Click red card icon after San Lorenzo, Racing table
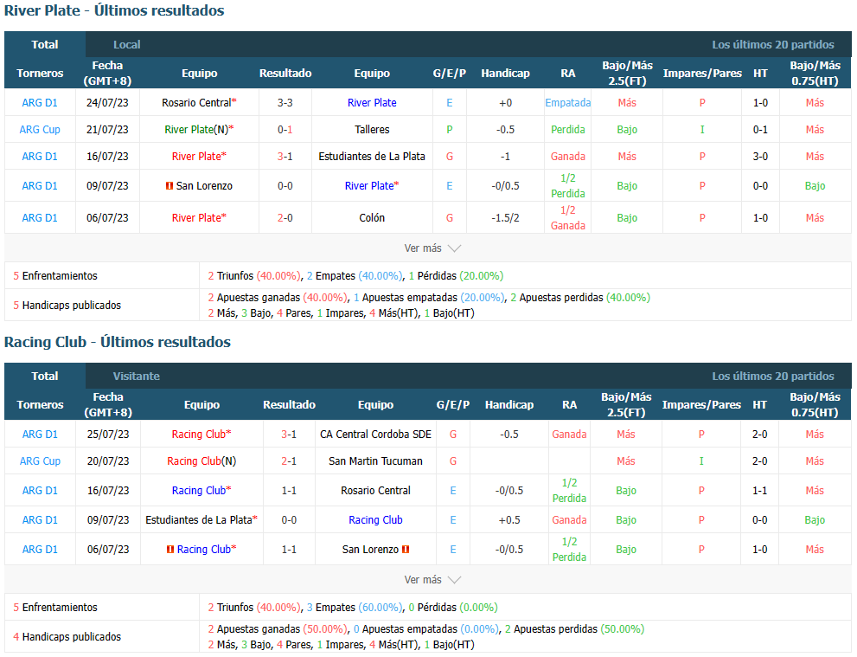The height and width of the screenshot is (657, 857). pos(406,550)
